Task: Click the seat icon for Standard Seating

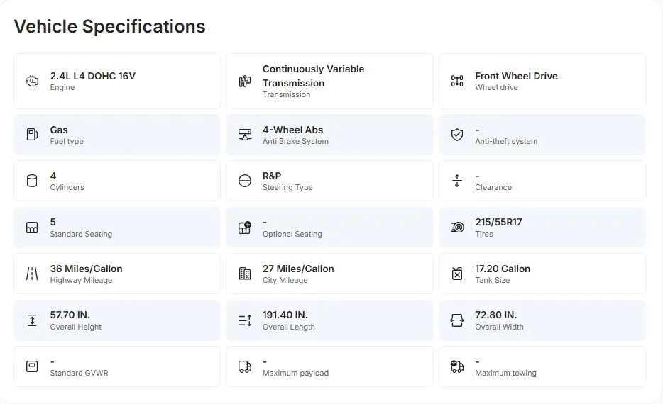Action: pyautogui.click(x=32, y=228)
